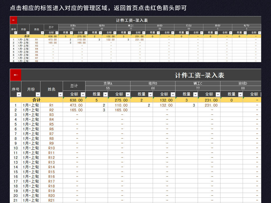The height and width of the screenshot is (203, 271).
Task: Click the 473.00 amount in the small upper table
Action: (x=53, y=40)
